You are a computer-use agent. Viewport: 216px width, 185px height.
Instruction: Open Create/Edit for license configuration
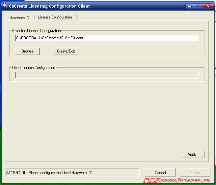click(x=66, y=51)
